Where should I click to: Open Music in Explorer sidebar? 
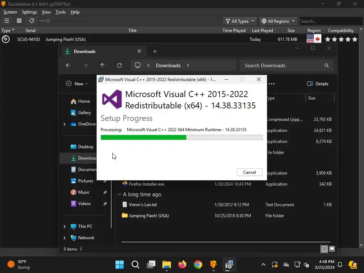point(80,192)
